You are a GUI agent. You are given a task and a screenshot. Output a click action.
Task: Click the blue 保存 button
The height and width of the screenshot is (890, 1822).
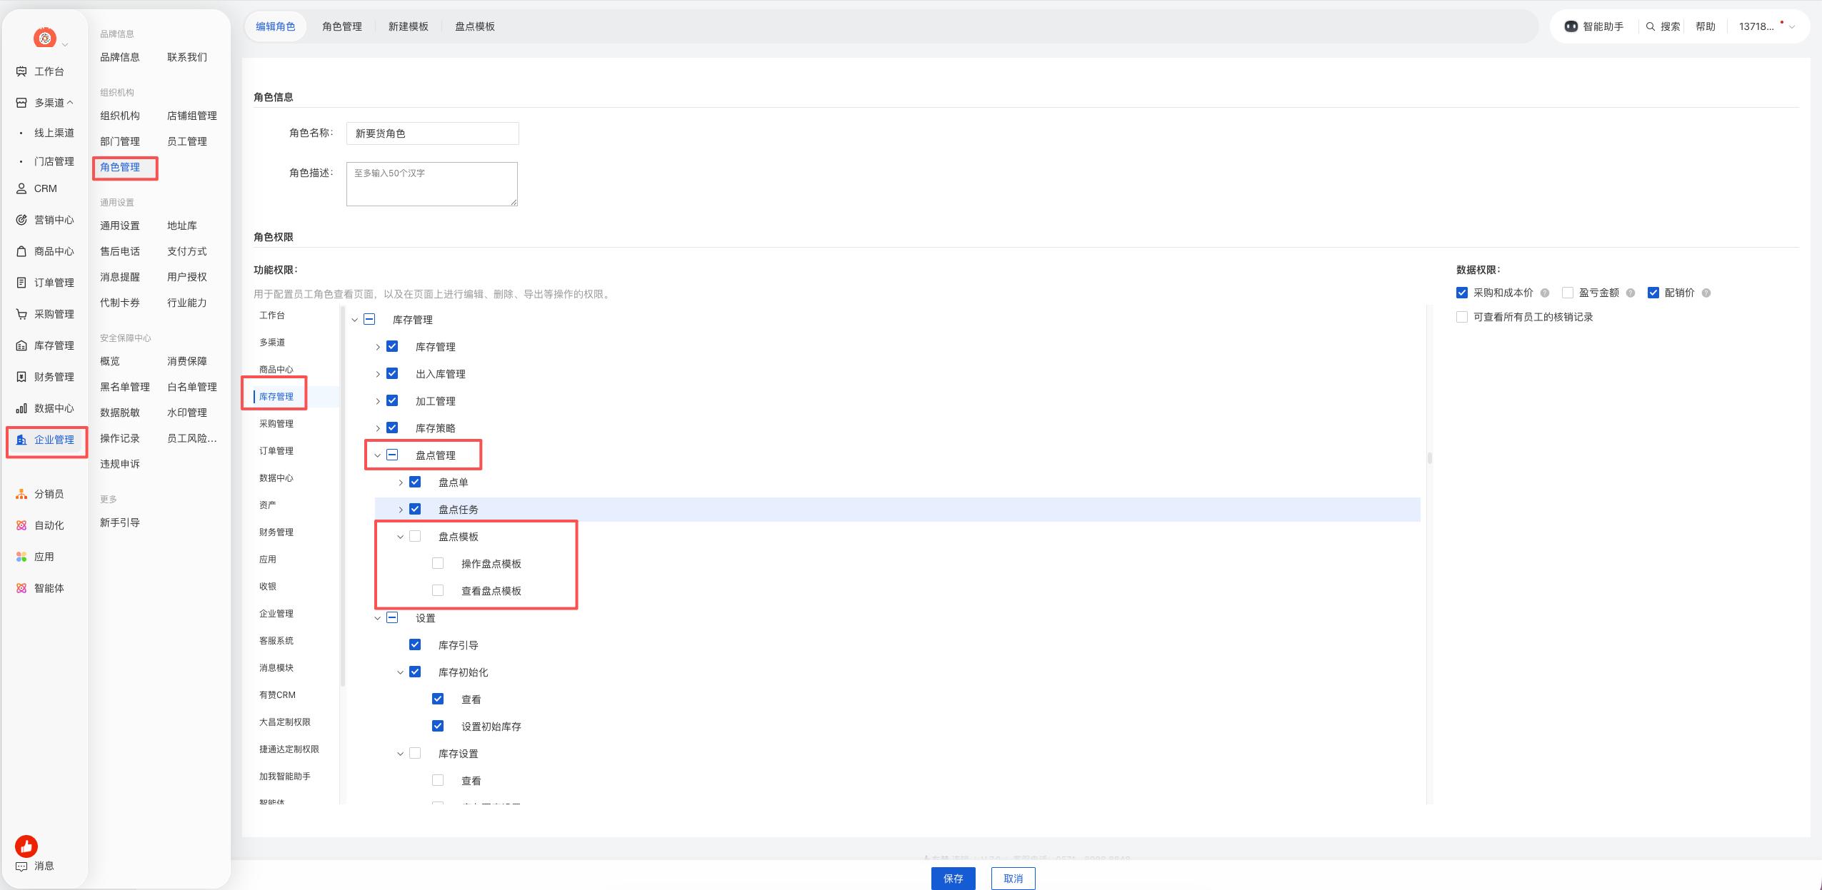pyautogui.click(x=953, y=879)
